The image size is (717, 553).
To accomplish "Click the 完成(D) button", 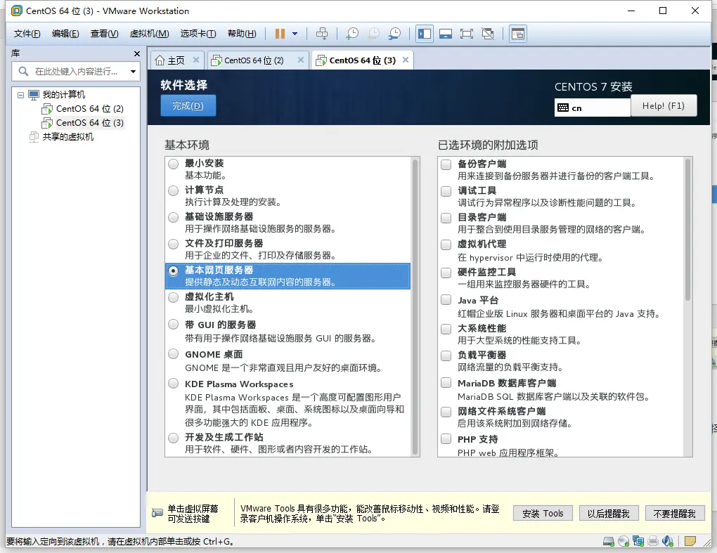I will point(188,105).
